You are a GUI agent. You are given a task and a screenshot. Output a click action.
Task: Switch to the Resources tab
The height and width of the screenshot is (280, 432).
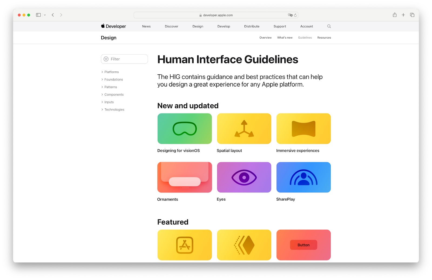(x=324, y=38)
